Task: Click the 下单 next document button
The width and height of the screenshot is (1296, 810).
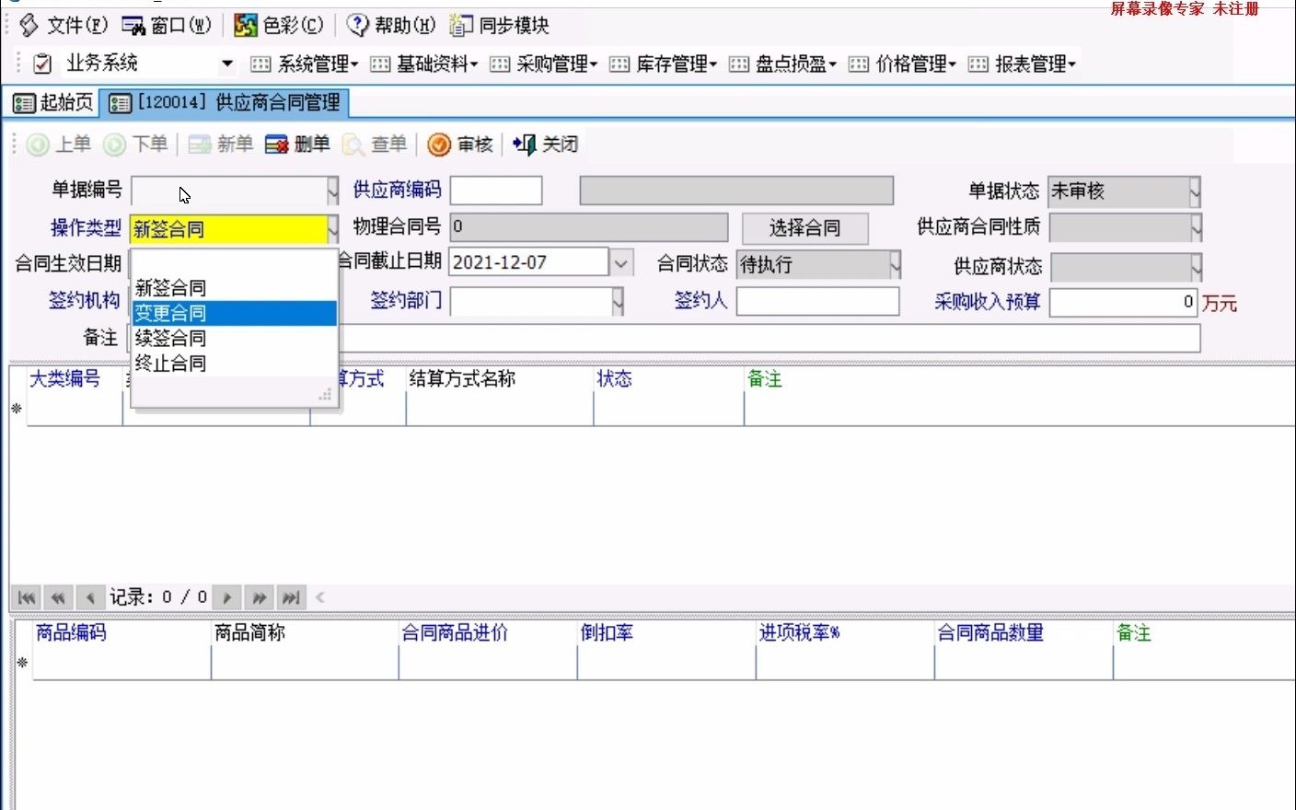Action: coord(136,145)
